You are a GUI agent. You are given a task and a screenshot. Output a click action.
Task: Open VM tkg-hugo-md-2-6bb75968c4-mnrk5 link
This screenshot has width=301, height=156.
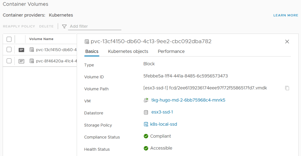coord(188,100)
